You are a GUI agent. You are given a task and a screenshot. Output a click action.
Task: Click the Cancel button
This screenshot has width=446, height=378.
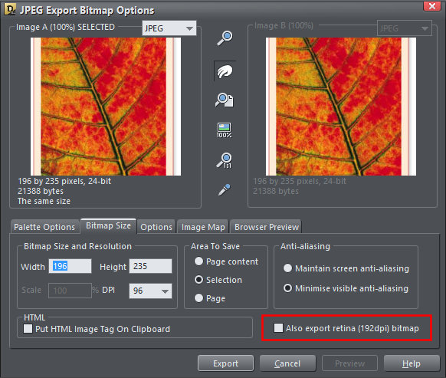click(287, 363)
